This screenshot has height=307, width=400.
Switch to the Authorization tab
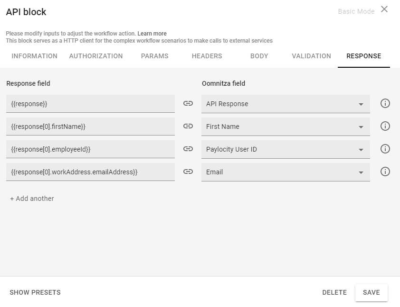[x=96, y=56]
